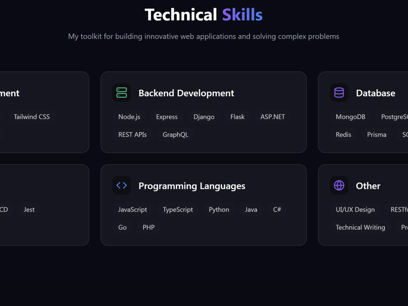Image resolution: width=408 pixels, height=306 pixels.
Task: Click the MongoDB tag
Action: coord(350,117)
